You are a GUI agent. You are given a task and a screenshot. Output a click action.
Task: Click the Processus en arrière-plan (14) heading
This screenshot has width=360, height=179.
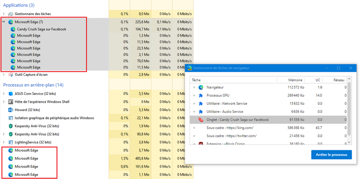point(33,85)
